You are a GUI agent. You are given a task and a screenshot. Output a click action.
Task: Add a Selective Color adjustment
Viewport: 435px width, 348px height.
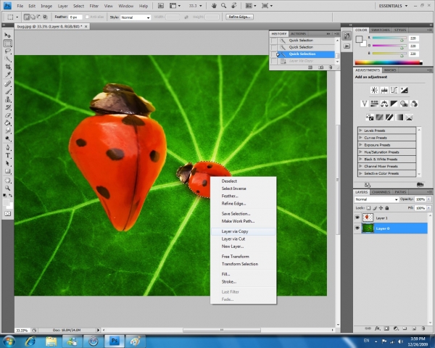coord(409,117)
